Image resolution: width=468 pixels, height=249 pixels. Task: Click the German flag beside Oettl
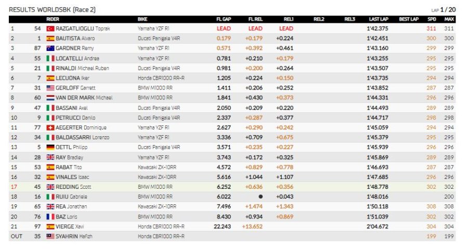pos(50,147)
